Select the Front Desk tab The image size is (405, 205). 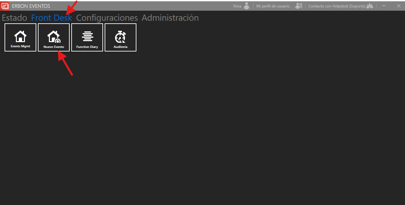[52, 18]
